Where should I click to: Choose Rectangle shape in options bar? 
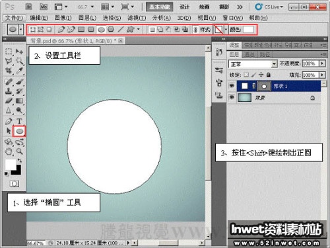(x=81, y=29)
